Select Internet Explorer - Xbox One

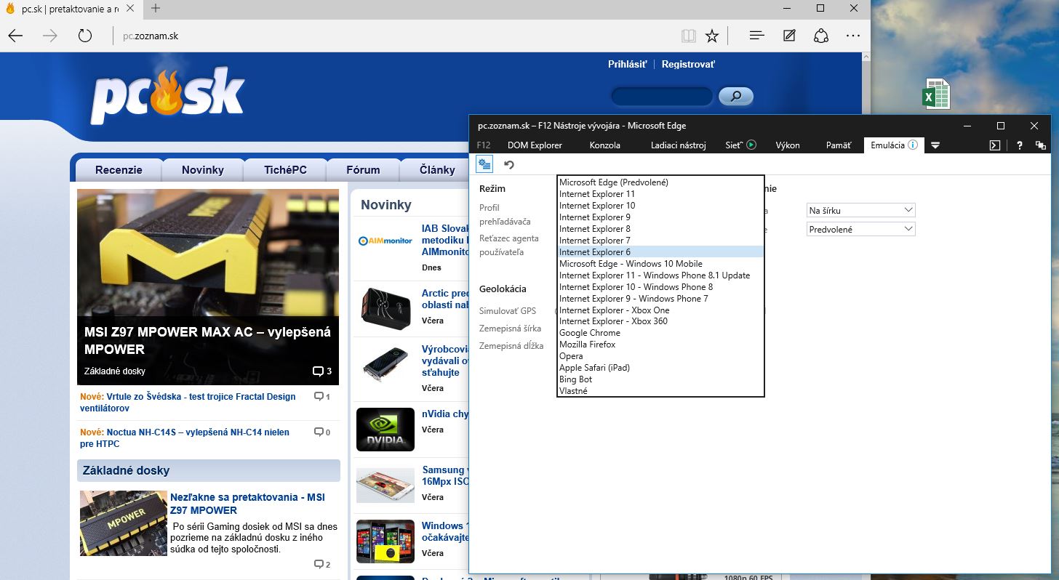(660, 310)
